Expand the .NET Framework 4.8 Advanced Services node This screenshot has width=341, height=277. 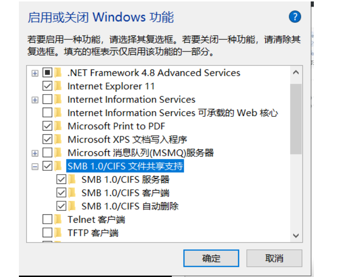[34, 73]
